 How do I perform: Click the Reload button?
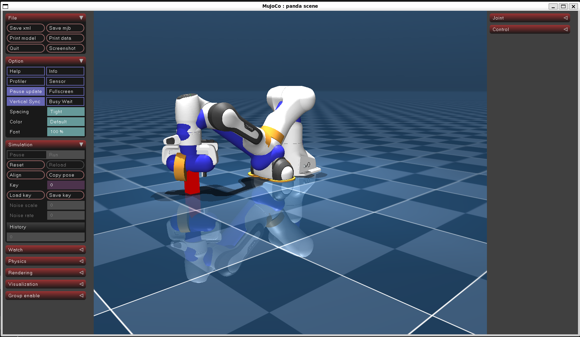(x=65, y=165)
